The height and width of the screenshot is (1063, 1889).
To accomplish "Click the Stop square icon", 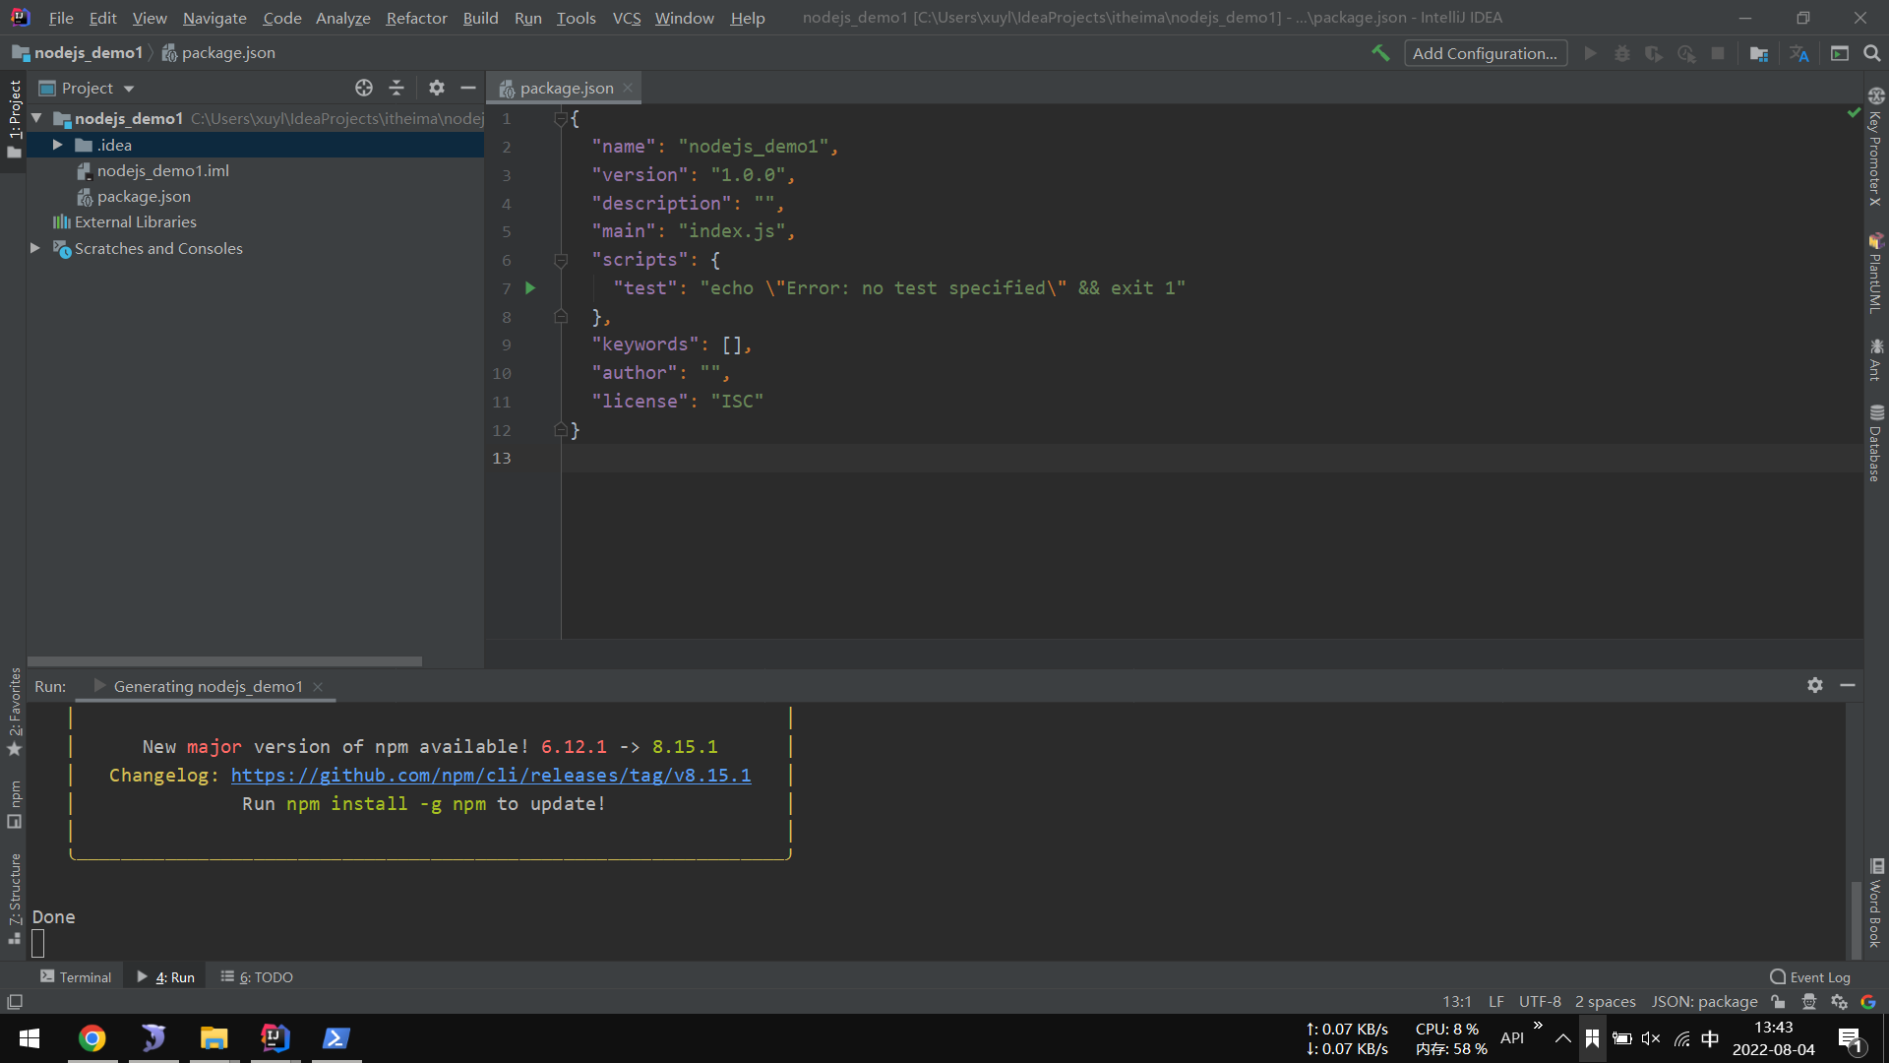I will (x=1718, y=53).
